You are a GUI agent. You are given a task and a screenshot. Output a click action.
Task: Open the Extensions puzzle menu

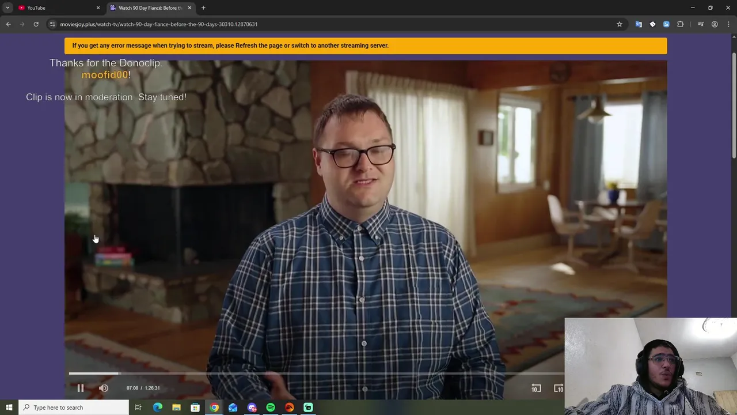[x=681, y=24]
